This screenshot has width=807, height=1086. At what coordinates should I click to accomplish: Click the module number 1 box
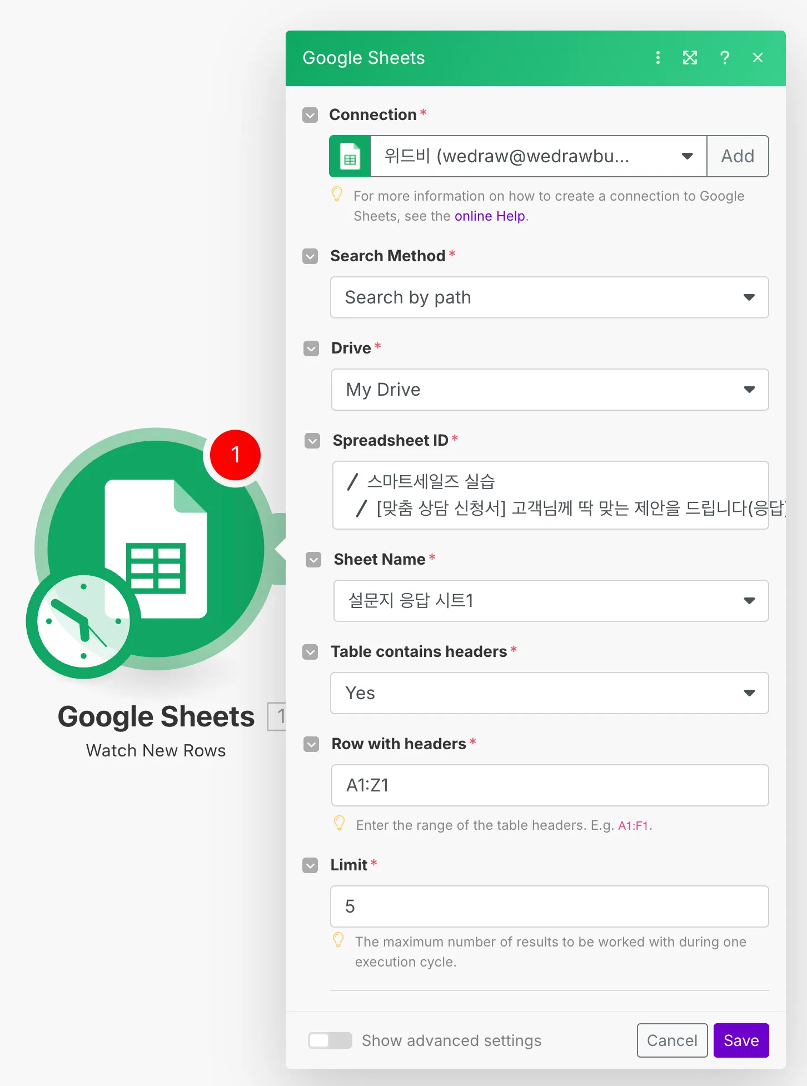click(277, 716)
